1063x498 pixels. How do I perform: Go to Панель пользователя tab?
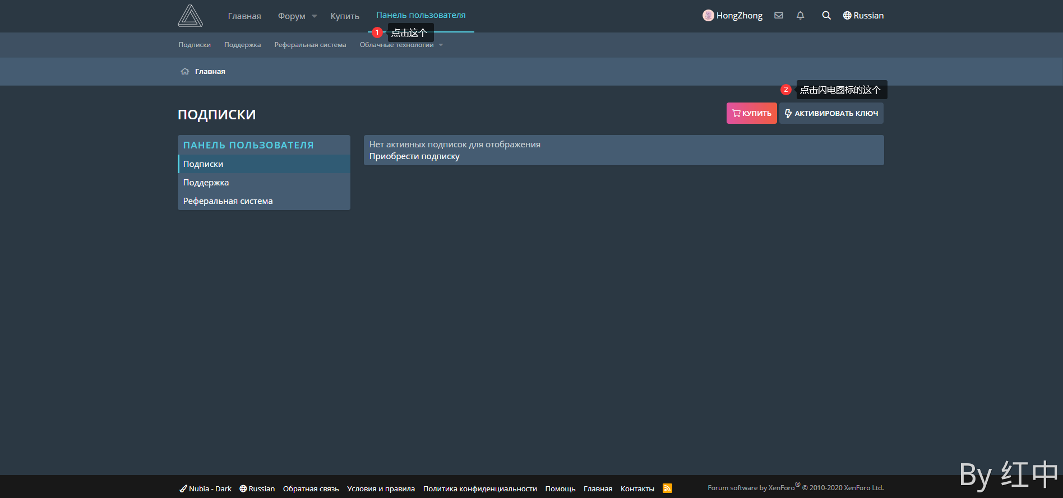tap(420, 15)
